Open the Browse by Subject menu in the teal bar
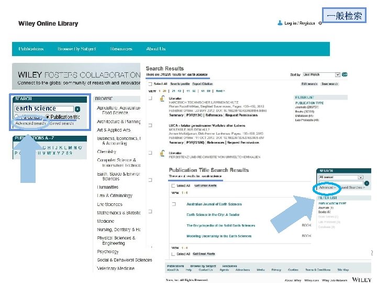The width and height of the screenshot is (377, 283). 76,49
